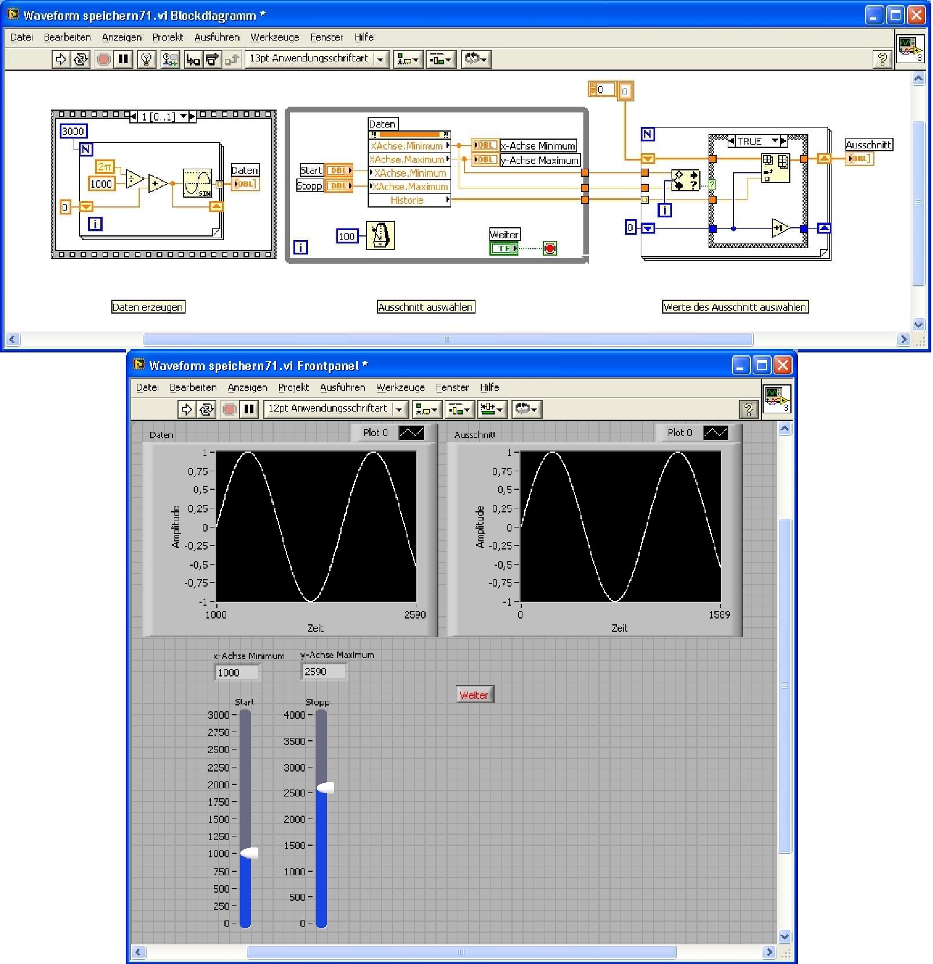Select the 2π constant

click(x=104, y=167)
